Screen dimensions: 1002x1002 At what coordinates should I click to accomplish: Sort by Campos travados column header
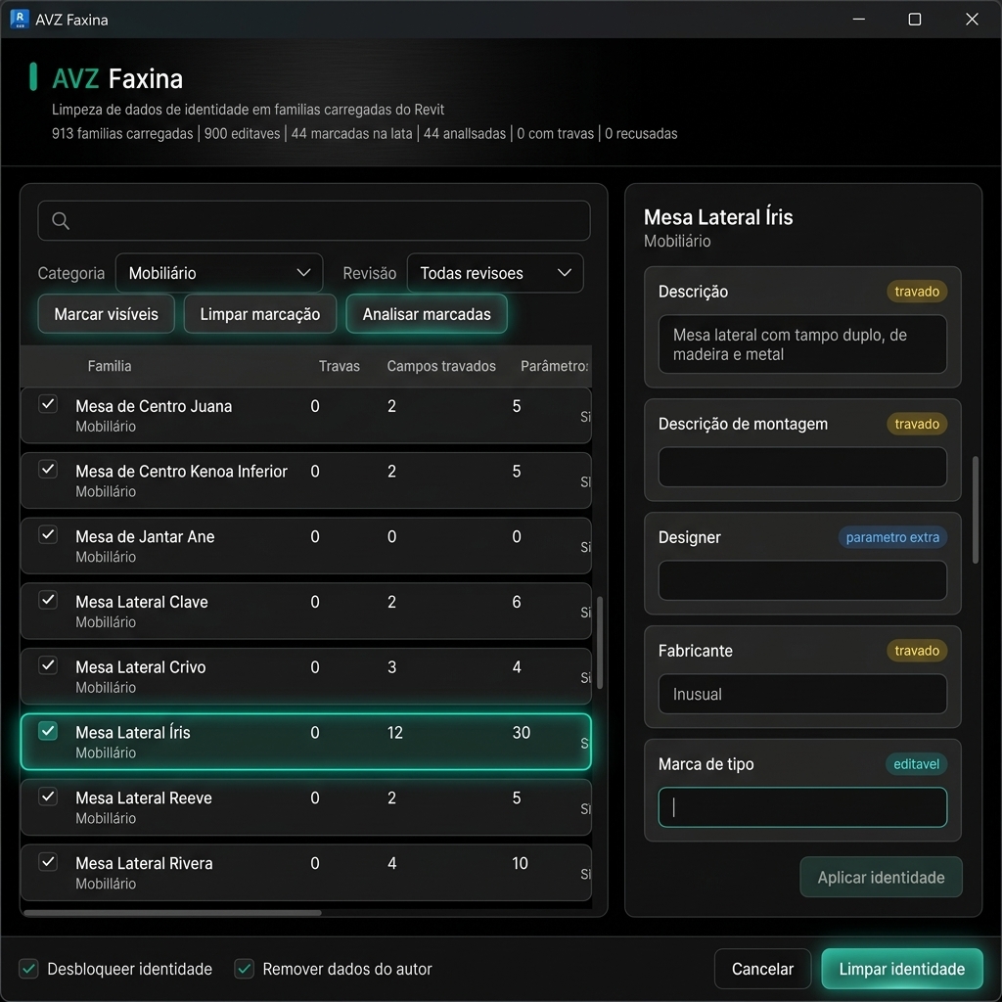(x=441, y=366)
